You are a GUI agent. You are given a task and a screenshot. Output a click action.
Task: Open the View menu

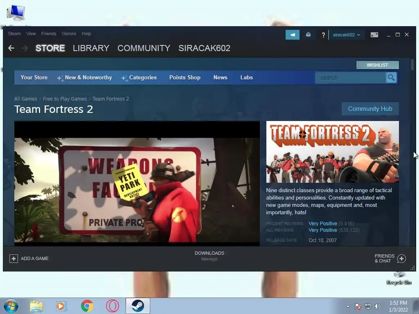31,34
